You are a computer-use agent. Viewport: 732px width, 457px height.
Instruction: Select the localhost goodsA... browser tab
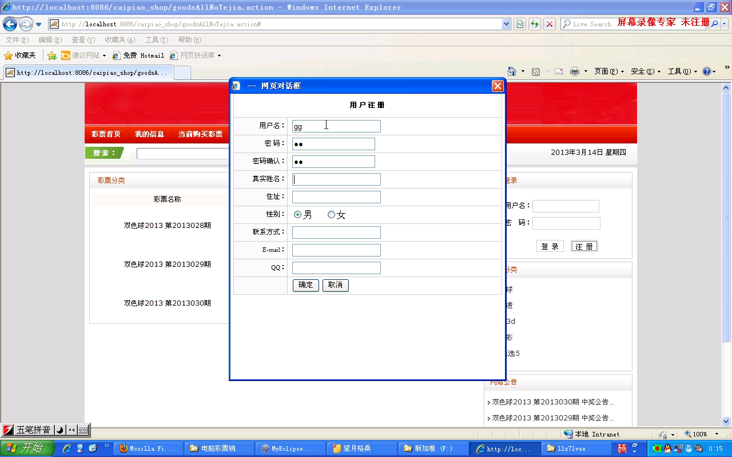89,73
